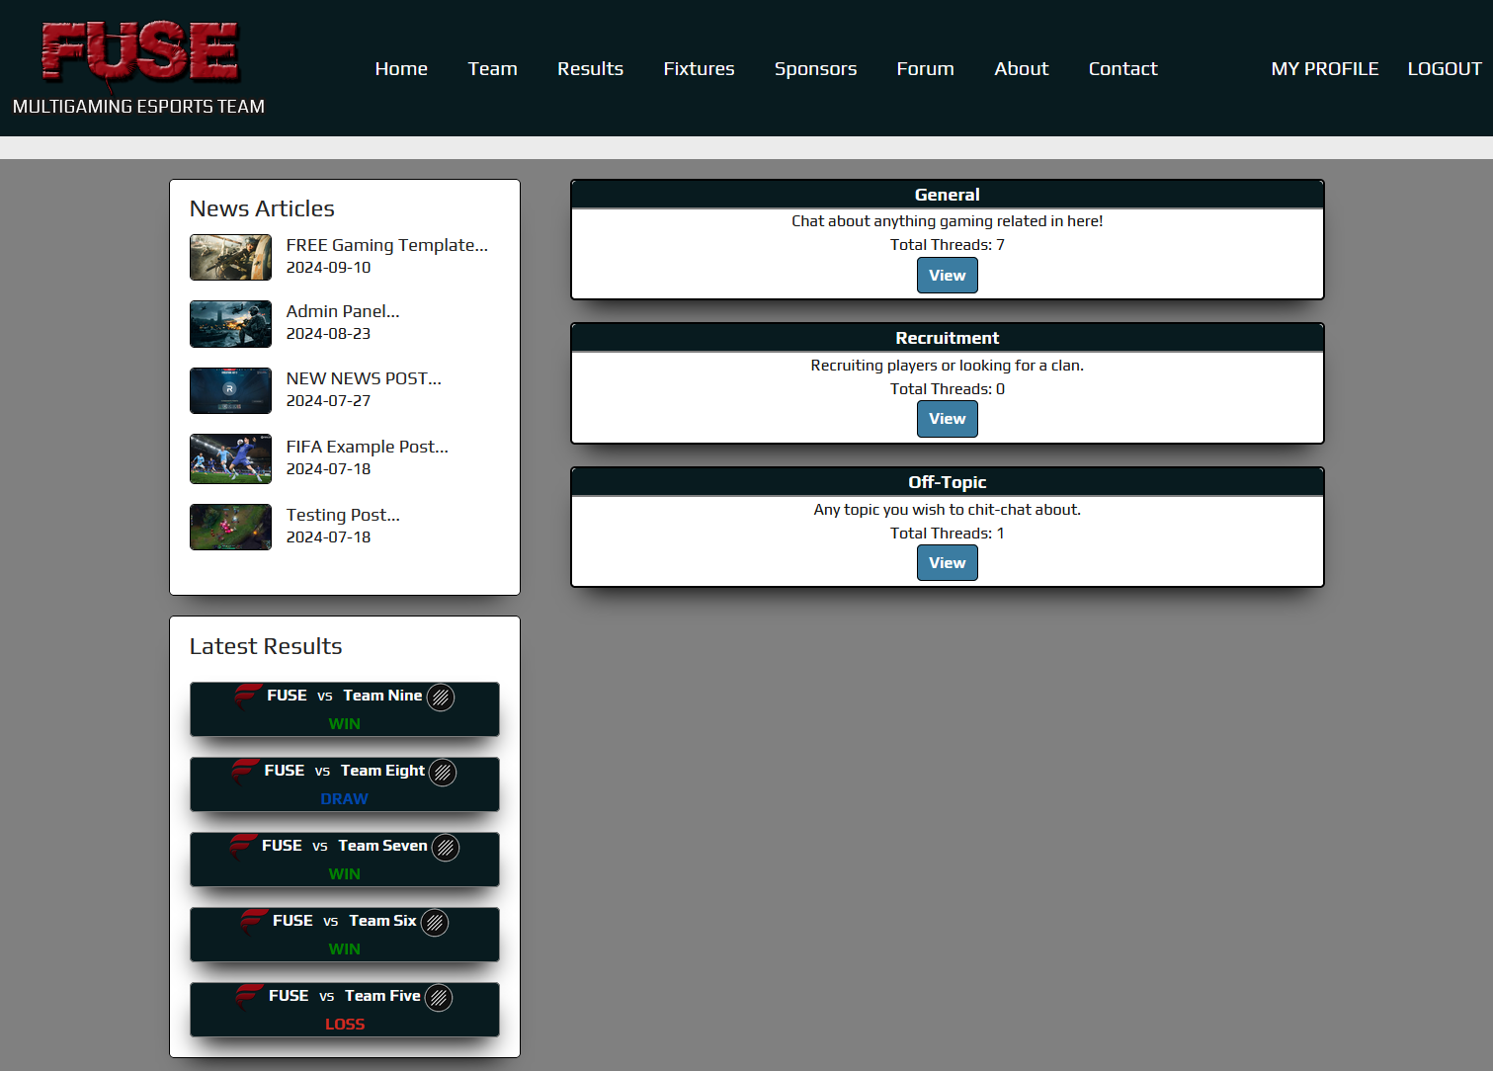The image size is (1493, 1071).
Task: Open the FIFA Example Post thumbnail
Action: tap(230, 459)
